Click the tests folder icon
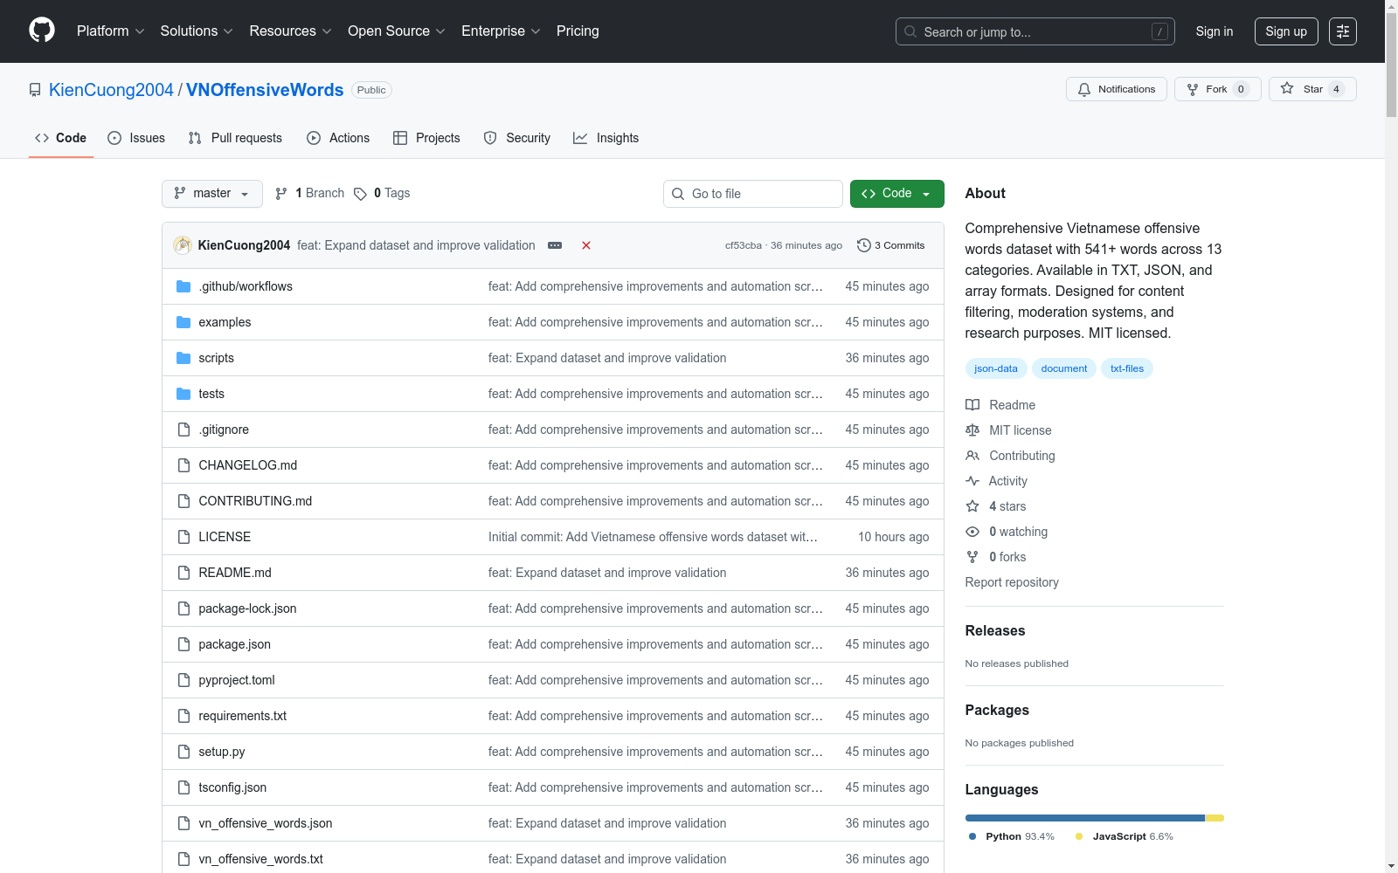The width and height of the screenshot is (1398, 873). click(x=183, y=394)
